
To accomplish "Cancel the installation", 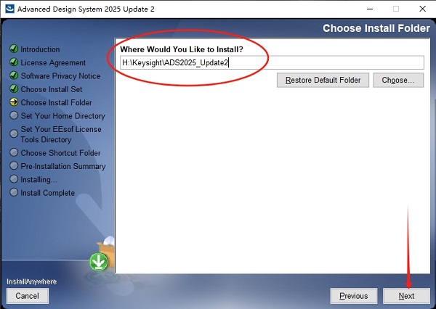I will click(28, 296).
